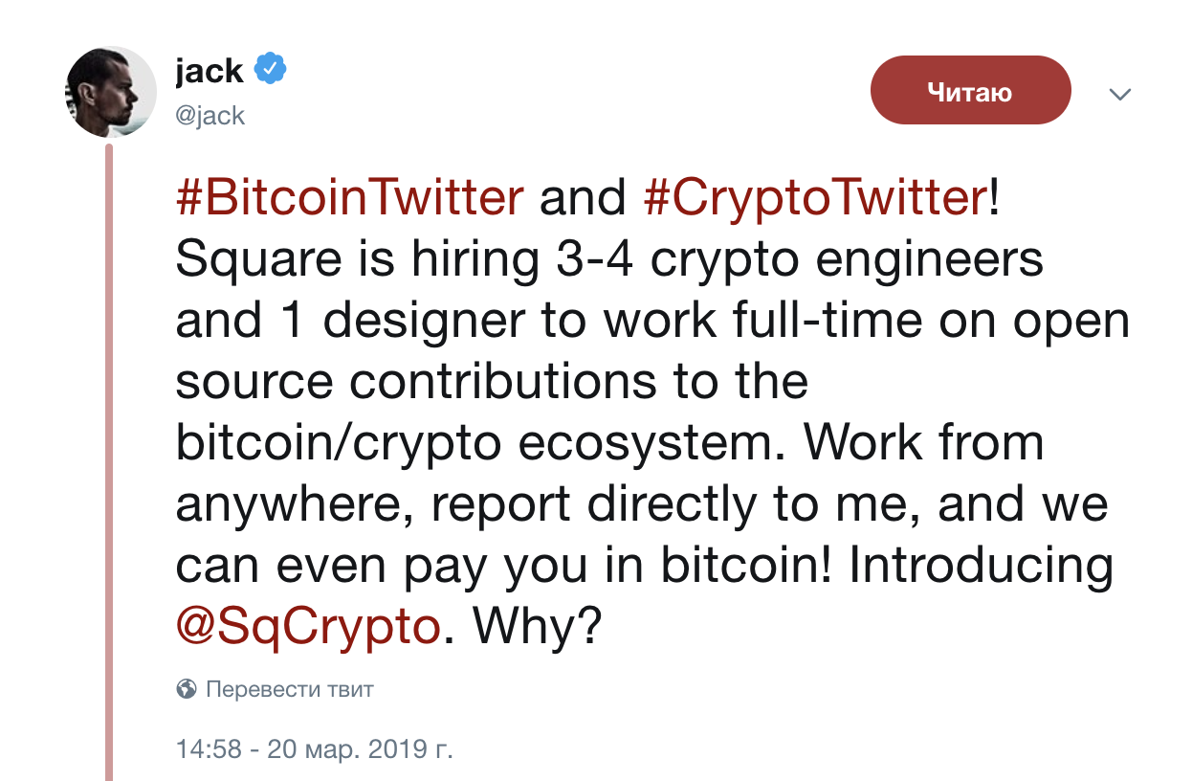1192x781 pixels.
Task: Visit the @SqCrypto mention
Action: click(311, 626)
